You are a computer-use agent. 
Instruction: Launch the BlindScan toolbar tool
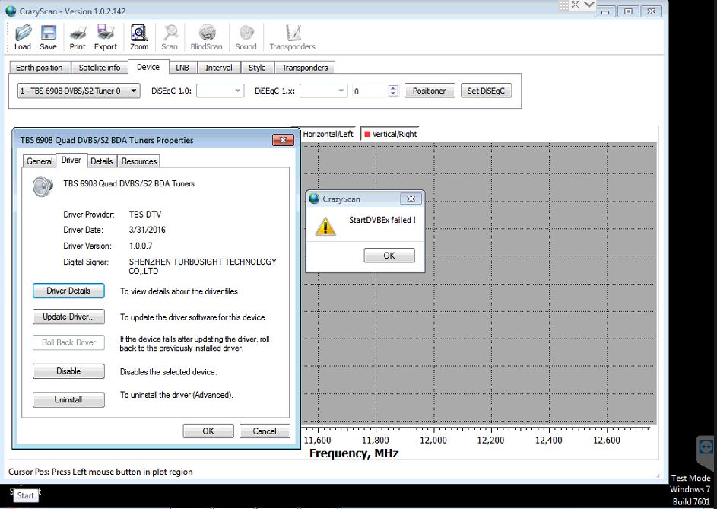(x=206, y=37)
